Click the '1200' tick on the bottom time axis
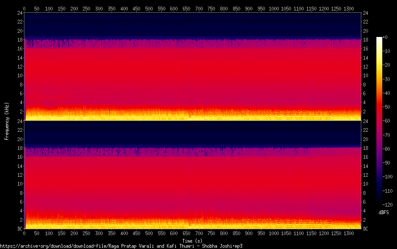 (323, 233)
